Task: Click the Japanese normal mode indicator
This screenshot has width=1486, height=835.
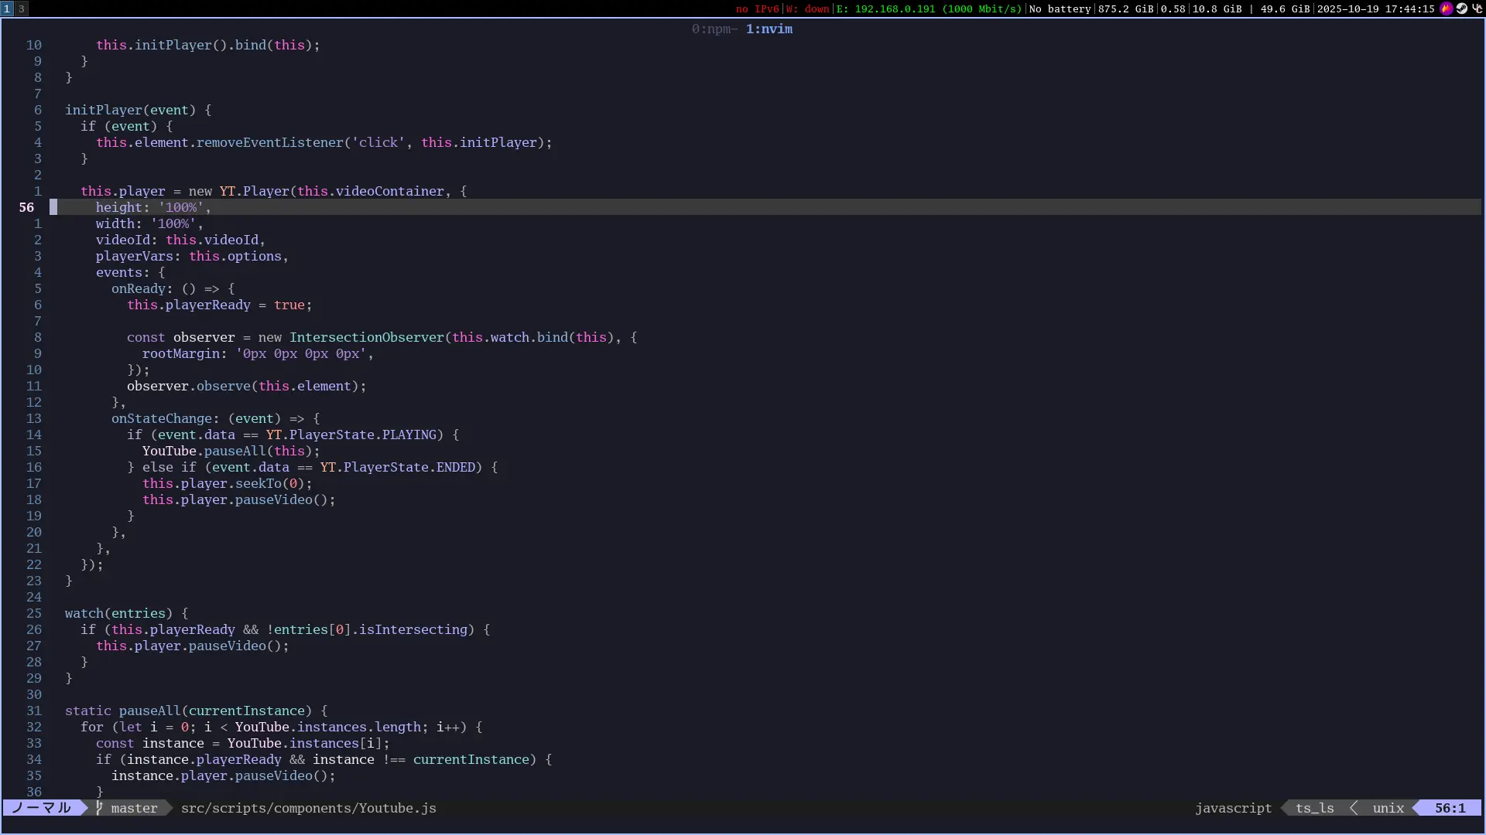Action: tap(42, 808)
